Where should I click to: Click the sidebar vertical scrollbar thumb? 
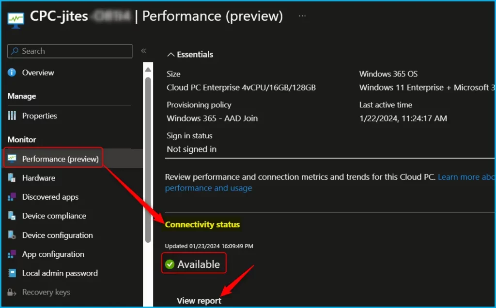148,160
